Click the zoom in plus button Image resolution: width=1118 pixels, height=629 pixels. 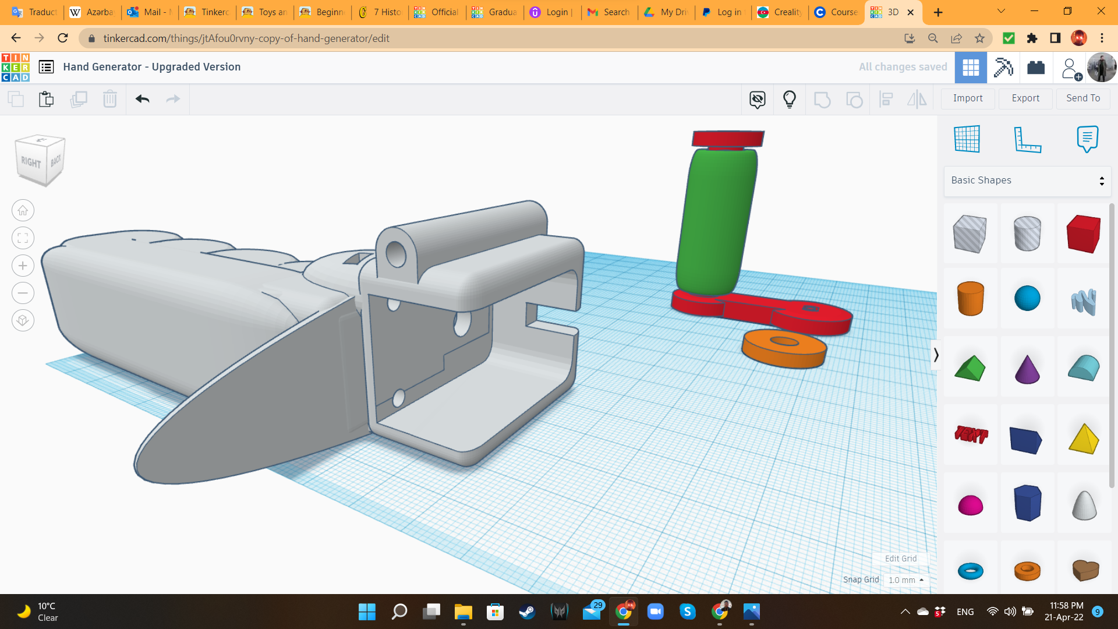pos(22,265)
